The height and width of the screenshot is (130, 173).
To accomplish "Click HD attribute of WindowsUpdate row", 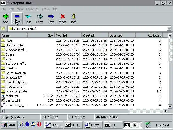I will [159, 91].
